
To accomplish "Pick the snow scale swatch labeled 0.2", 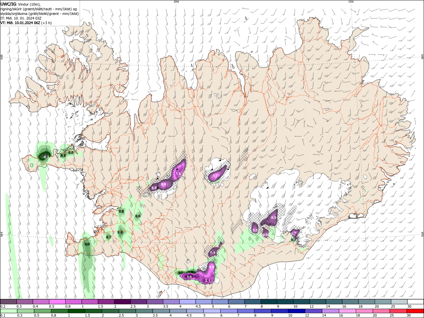I will coord(8,302).
